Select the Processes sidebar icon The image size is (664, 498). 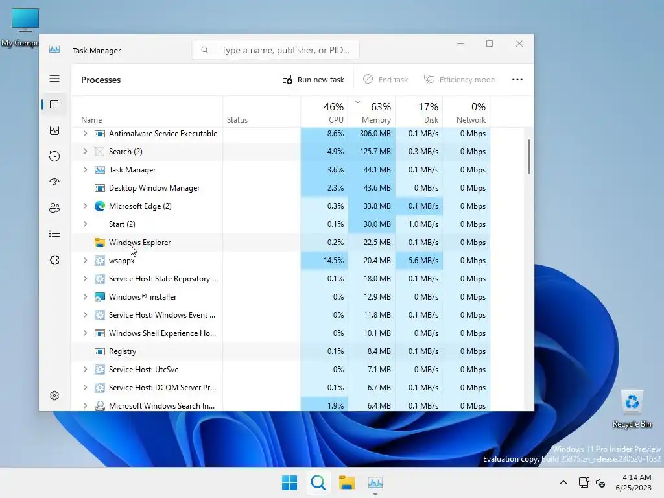(x=54, y=104)
